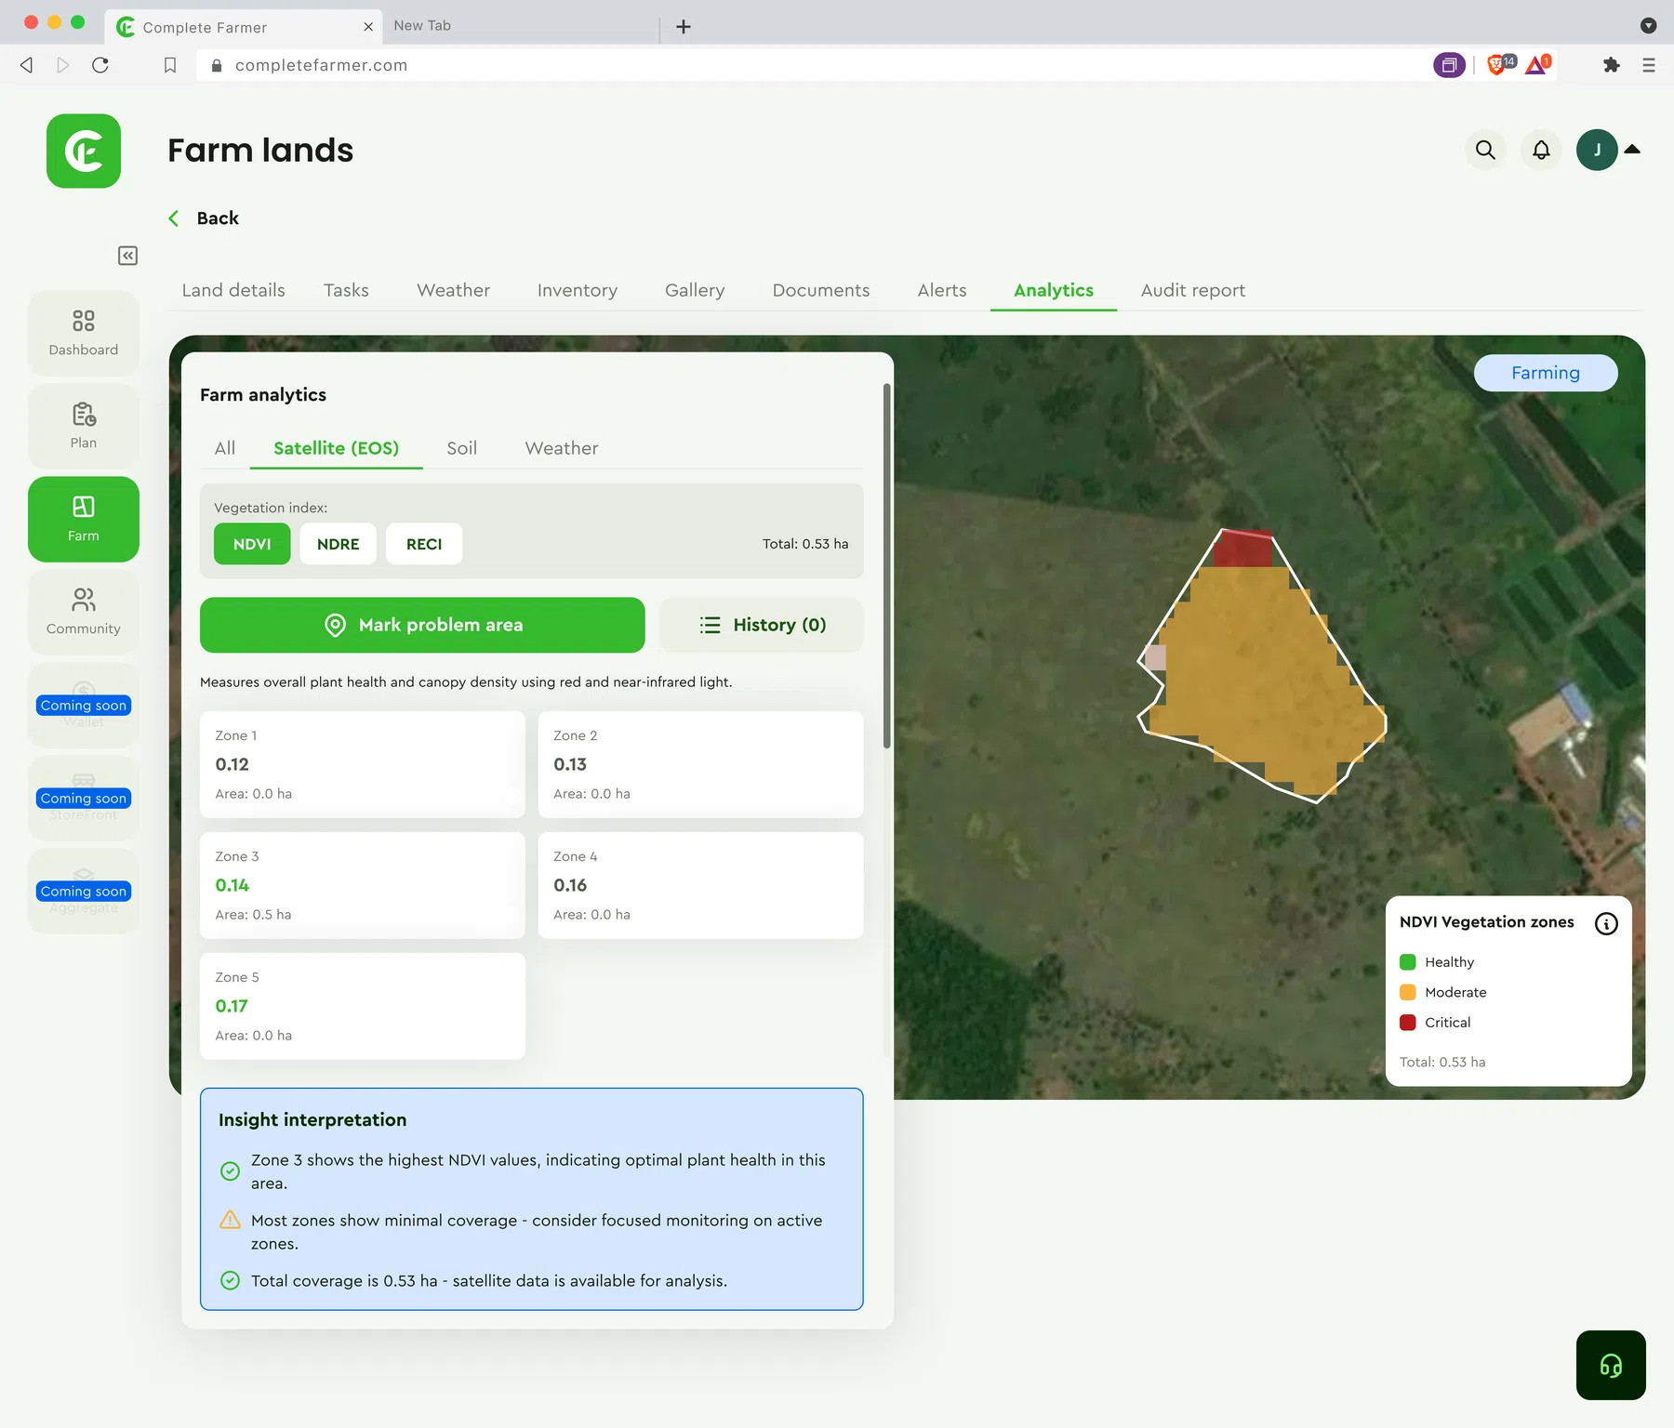Open notifications bell icon

pyautogui.click(x=1541, y=150)
